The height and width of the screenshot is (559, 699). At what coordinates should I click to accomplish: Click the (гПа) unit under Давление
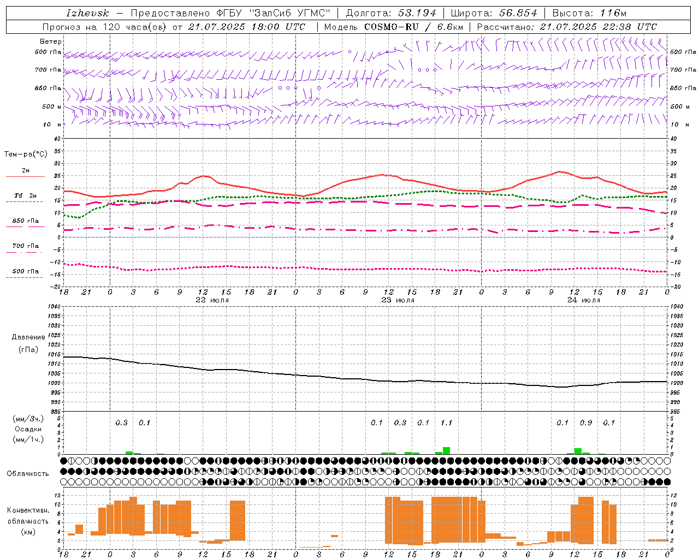(28, 350)
